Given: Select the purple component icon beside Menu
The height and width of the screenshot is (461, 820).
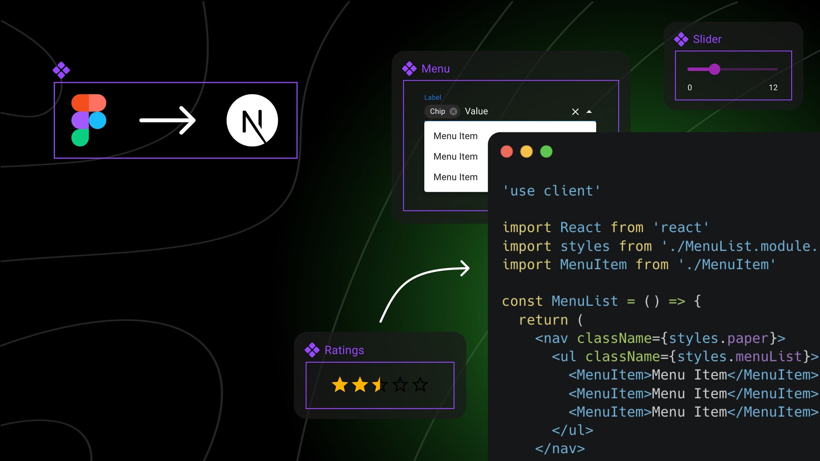Looking at the screenshot, I should point(410,68).
